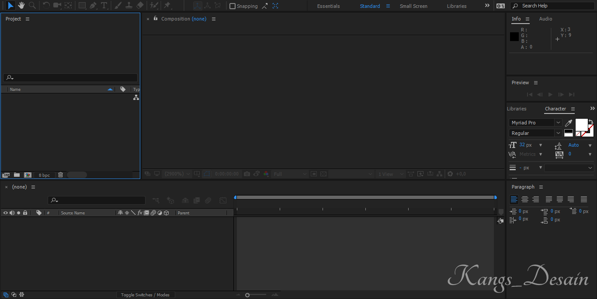Click the Composition Mini-Flowchart icon in timeline

click(x=156, y=200)
